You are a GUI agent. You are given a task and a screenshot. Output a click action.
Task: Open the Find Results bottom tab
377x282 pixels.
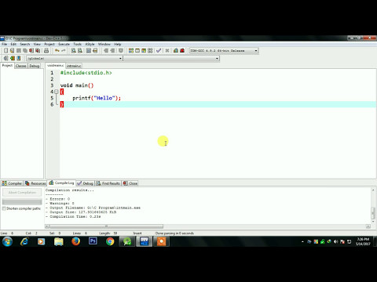[x=108, y=183]
